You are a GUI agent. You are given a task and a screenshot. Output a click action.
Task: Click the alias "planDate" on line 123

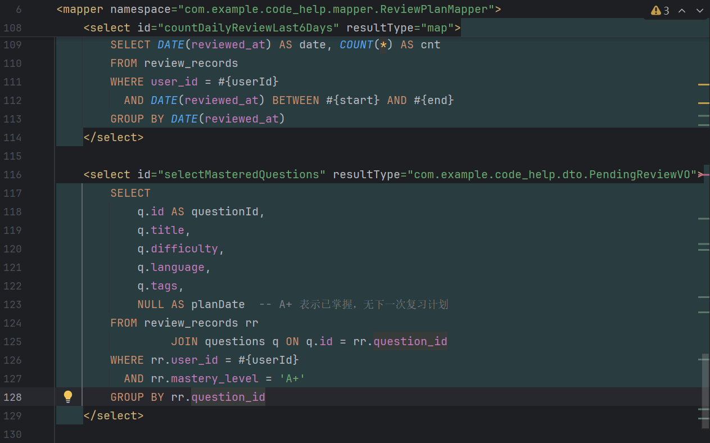pyautogui.click(x=218, y=305)
